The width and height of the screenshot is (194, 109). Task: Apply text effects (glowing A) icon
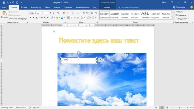pos(52,18)
